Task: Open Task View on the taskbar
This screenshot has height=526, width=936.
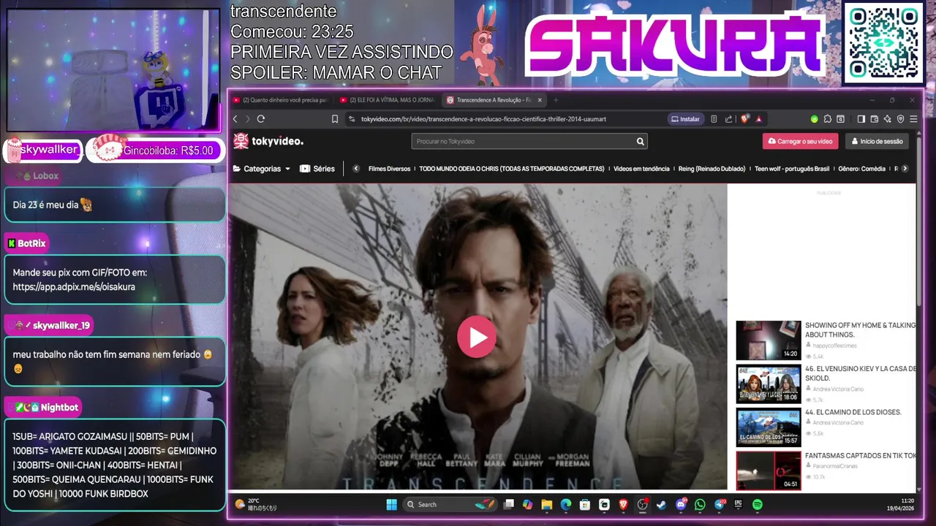Action: [509, 504]
